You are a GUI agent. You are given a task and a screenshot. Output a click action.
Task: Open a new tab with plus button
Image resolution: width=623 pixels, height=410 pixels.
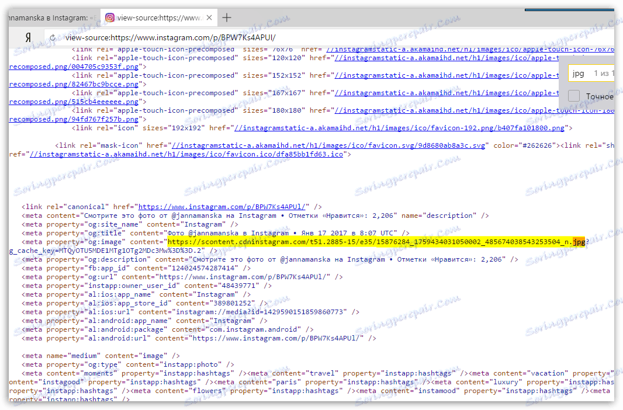click(227, 18)
